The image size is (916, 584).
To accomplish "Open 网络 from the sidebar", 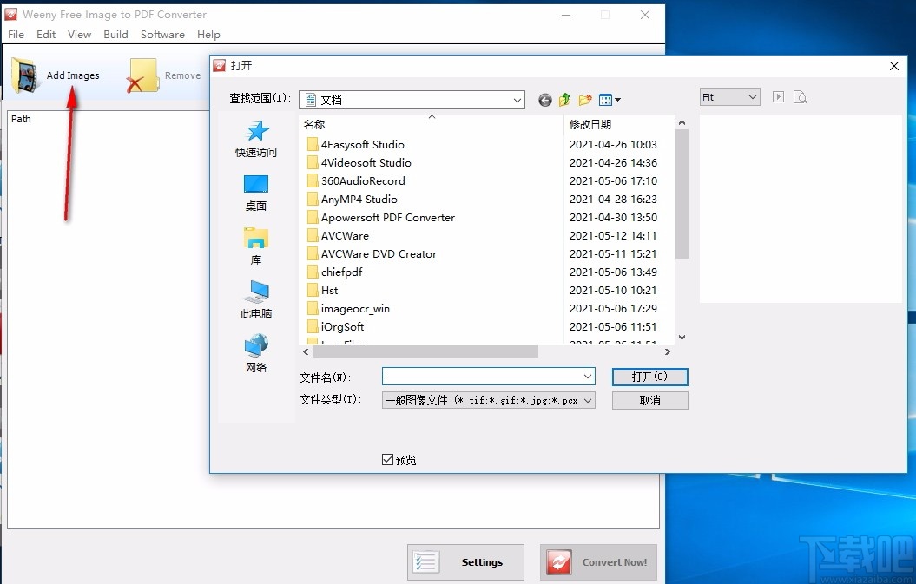I will tap(255, 351).
